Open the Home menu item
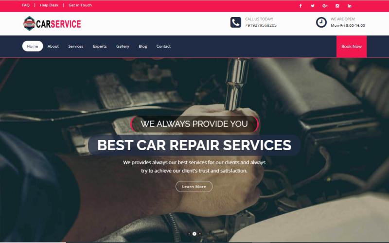 [x=33, y=46]
